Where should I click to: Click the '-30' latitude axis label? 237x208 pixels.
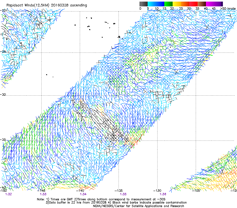pos(3,94)
